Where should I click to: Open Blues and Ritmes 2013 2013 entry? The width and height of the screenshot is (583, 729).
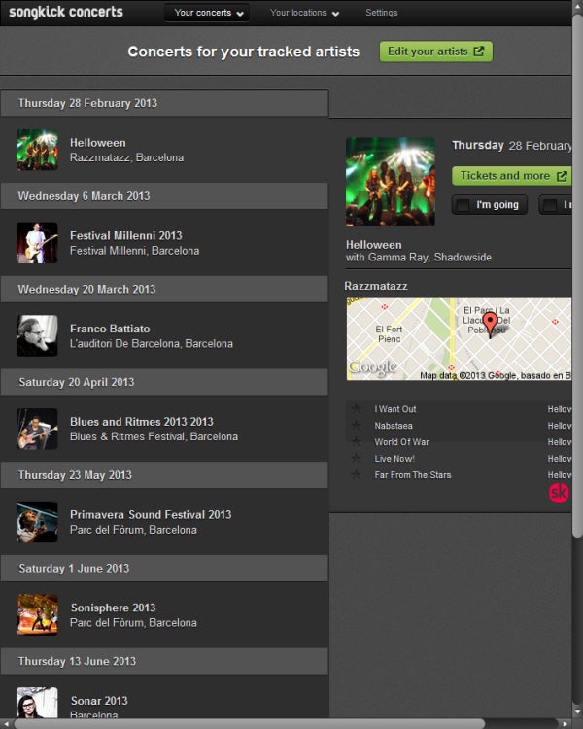point(164,429)
